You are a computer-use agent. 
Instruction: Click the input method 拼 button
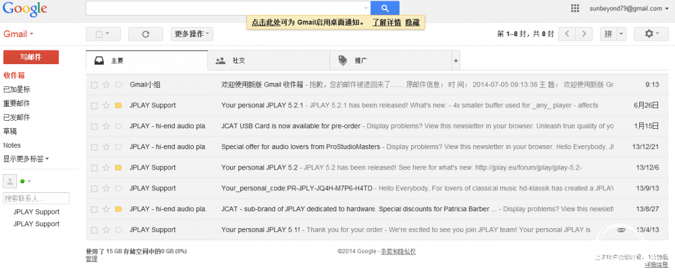pyautogui.click(x=608, y=34)
